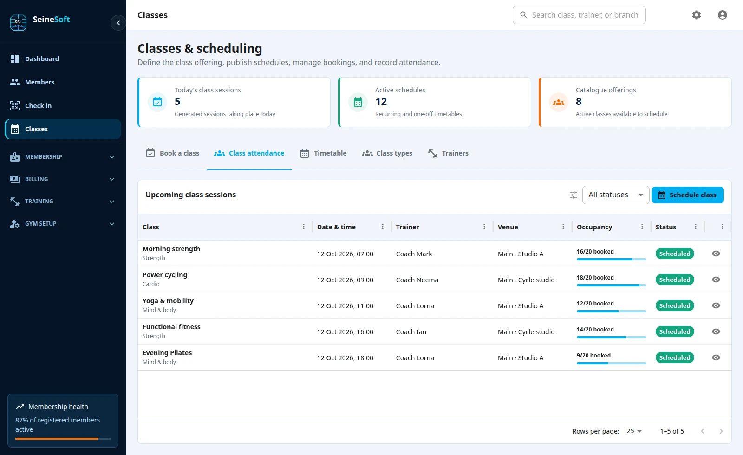The height and width of the screenshot is (455, 743).
Task: Go to the previous page arrow
Action: point(703,431)
